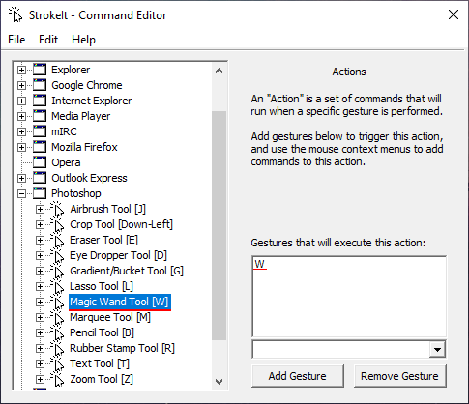Click the gesture icon beside Lasso Tool [L]
This screenshot has height=404, width=469.
tap(58, 286)
